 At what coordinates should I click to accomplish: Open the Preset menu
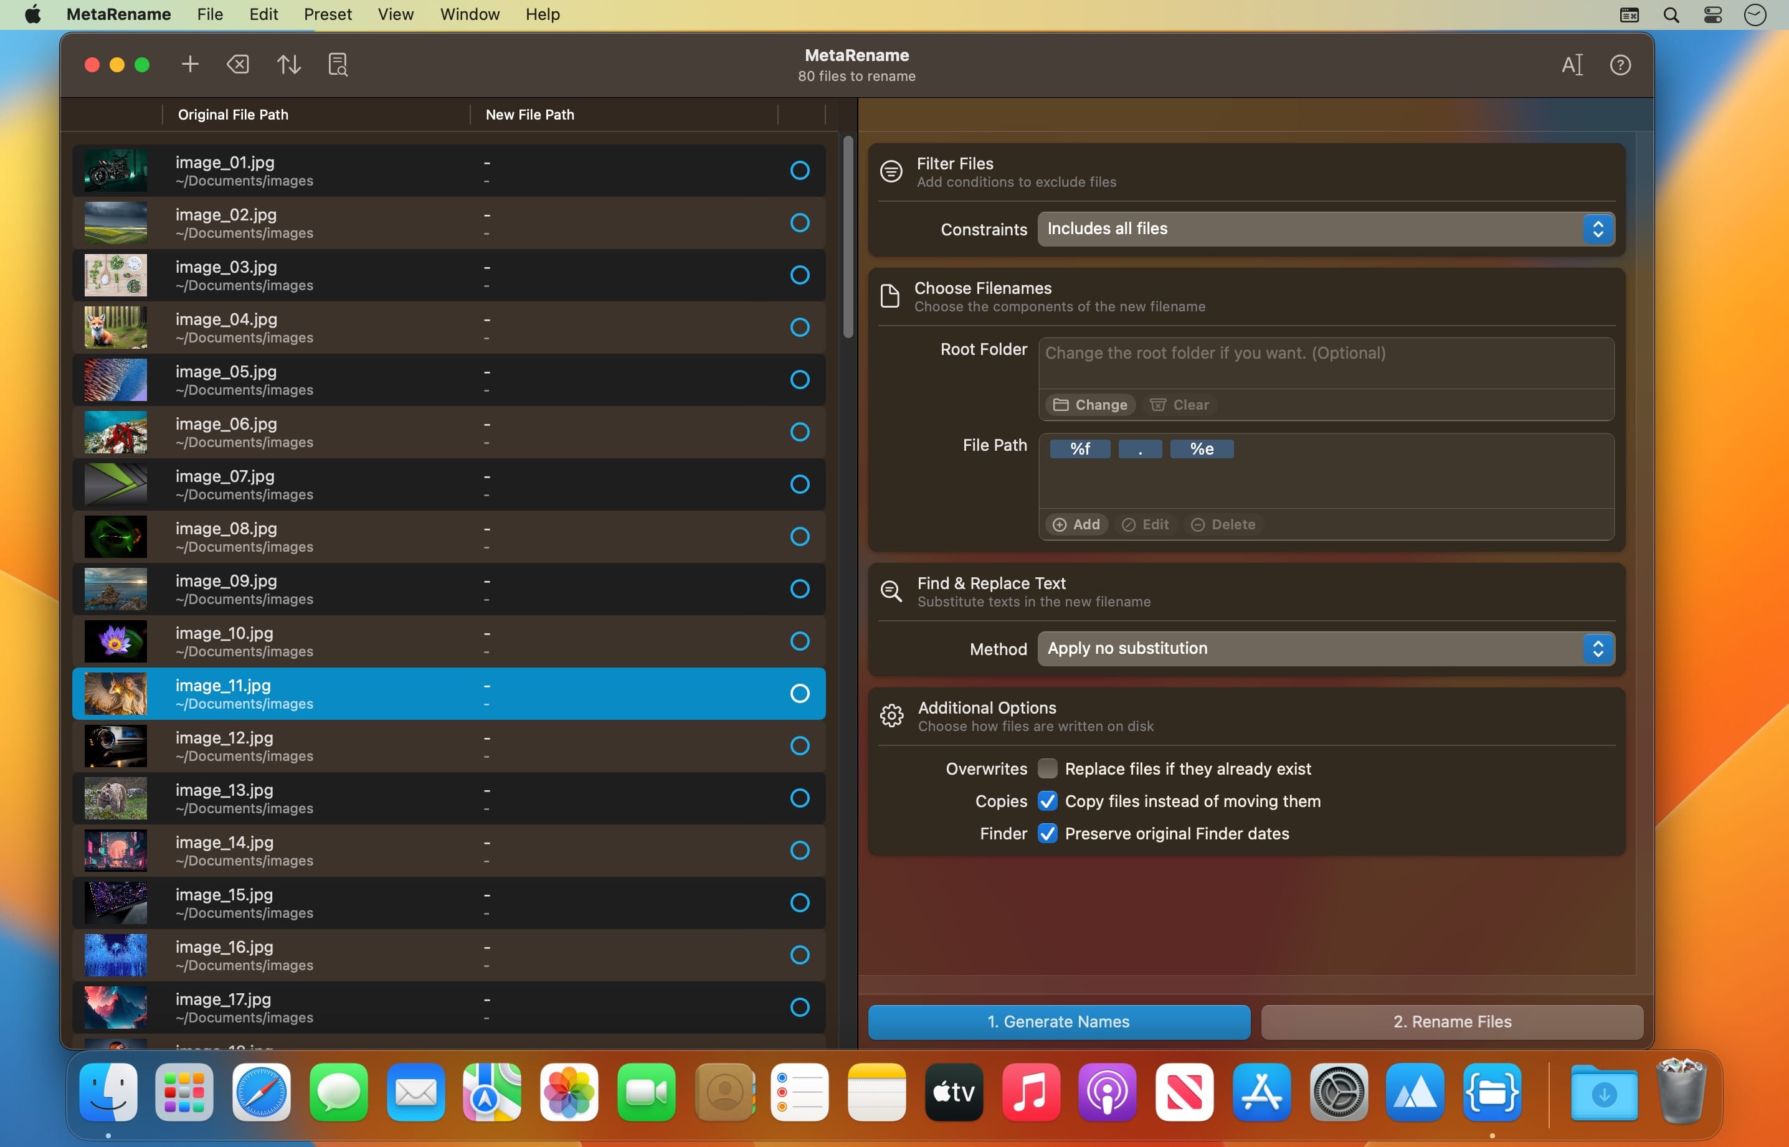click(x=327, y=14)
